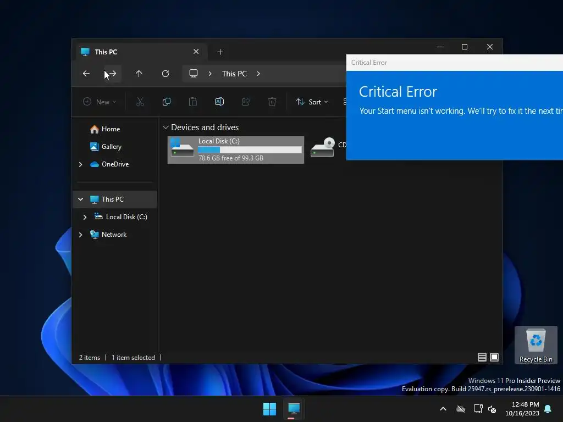Image resolution: width=563 pixels, height=422 pixels.
Task: Select the Recycle Bin desktop icon
Action: pyautogui.click(x=536, y=345)
